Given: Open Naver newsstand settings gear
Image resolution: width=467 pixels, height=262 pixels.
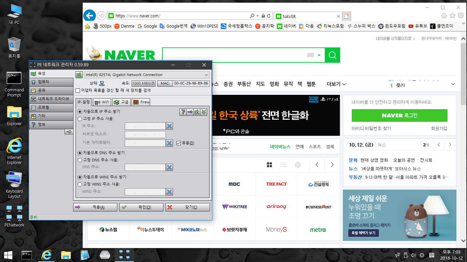Looking at the screenshot, I should [x=298, y=165].
